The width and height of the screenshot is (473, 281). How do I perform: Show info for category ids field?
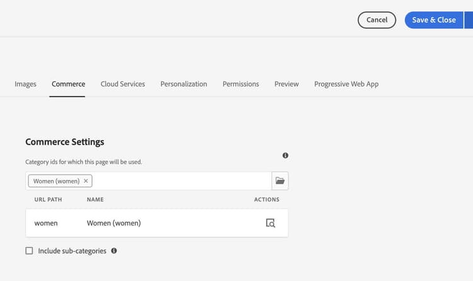click(x=285, y=155)
